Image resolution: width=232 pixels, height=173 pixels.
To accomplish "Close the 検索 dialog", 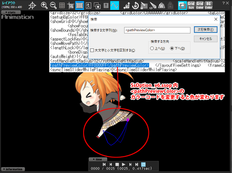I will click(x=216, y=19).
